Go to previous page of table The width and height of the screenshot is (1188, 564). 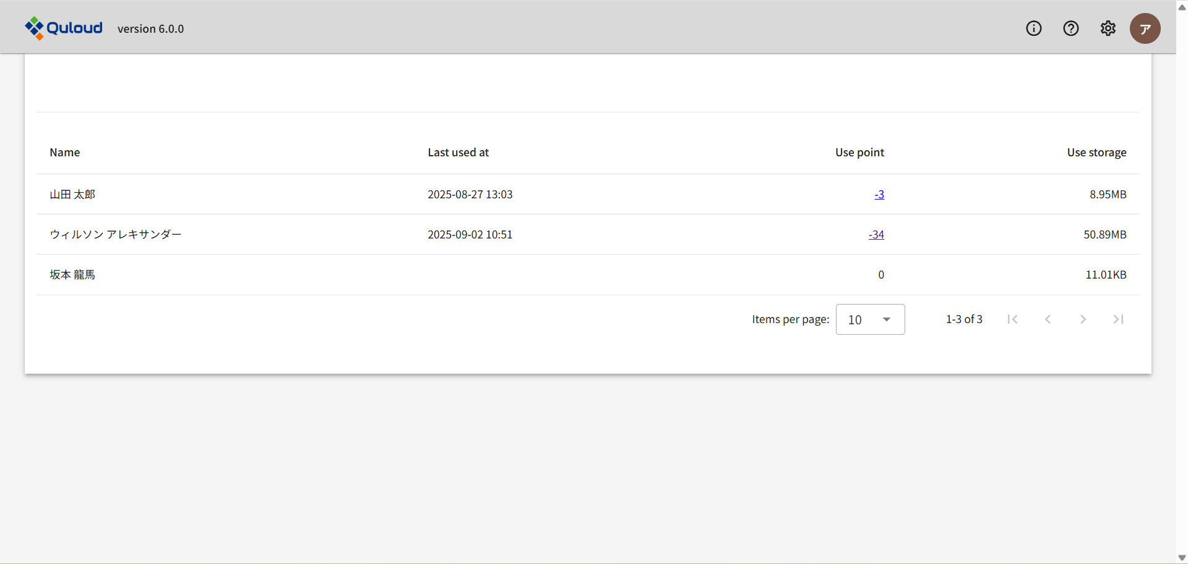[x=1048, y=319]
